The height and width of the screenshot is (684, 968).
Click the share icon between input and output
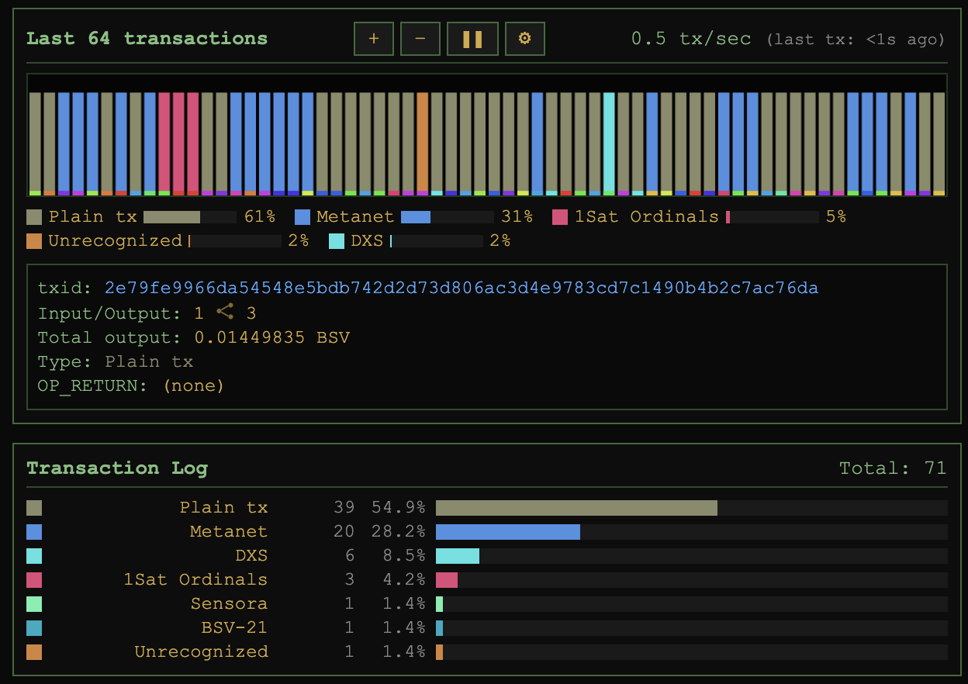coord(225,313)
